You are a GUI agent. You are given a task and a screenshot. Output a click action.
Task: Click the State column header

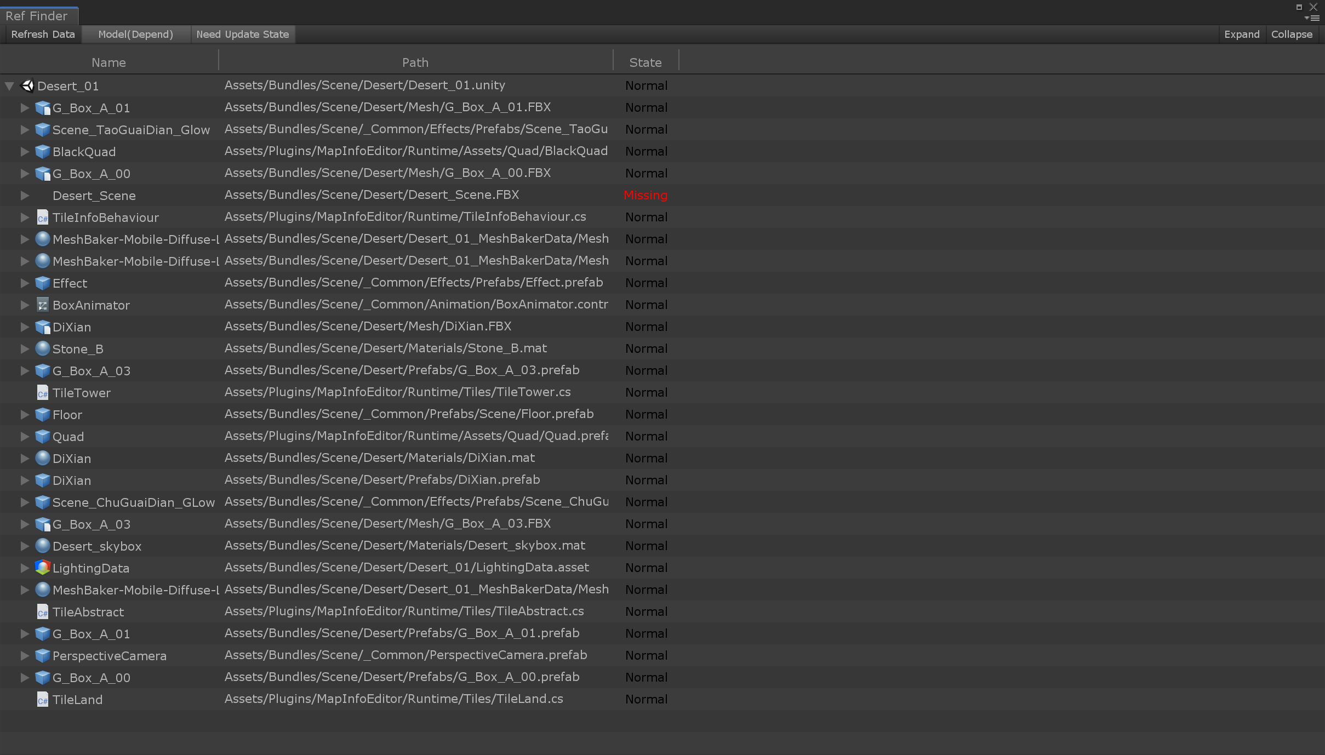click(x=646, y=62)
